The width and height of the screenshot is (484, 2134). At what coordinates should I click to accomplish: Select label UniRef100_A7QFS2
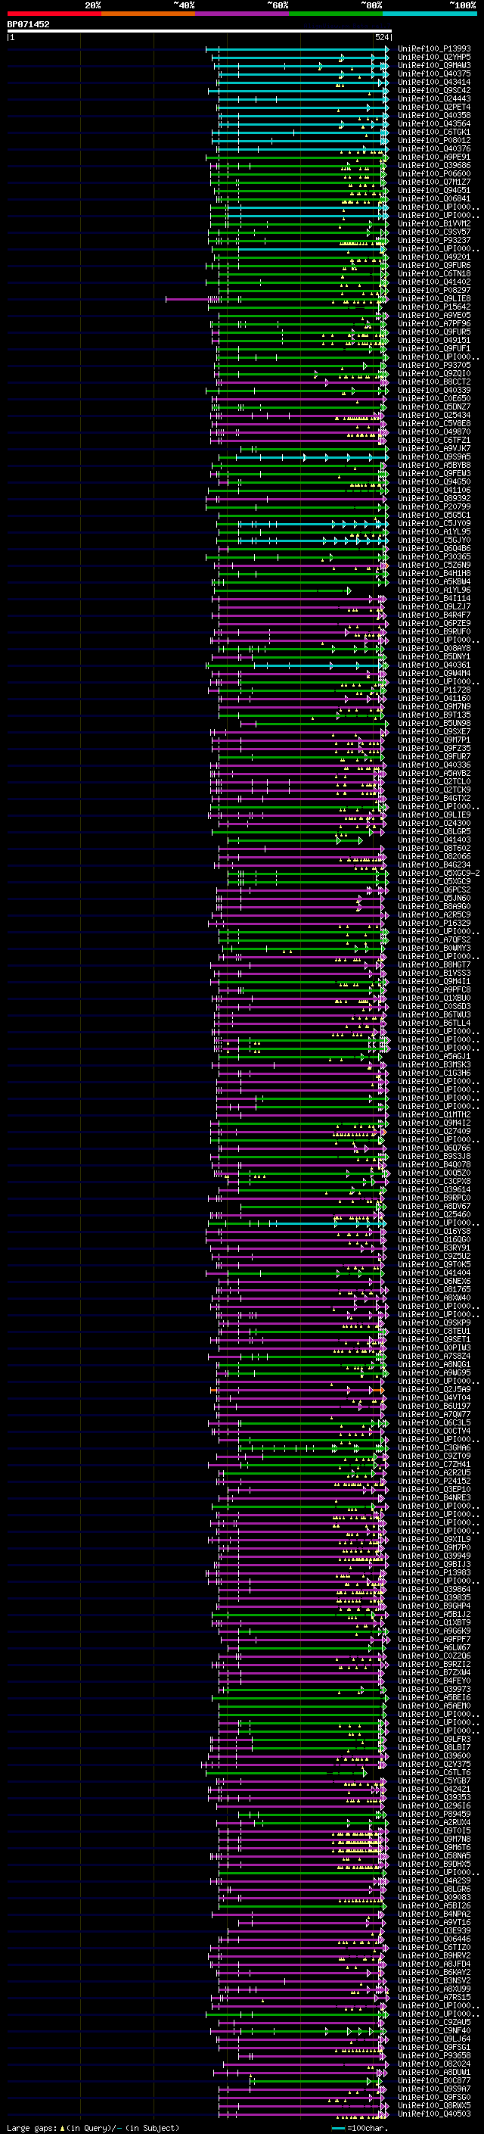pos(434,940)
